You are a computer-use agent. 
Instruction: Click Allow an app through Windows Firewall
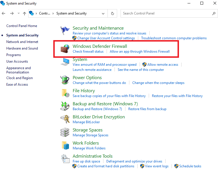pos(140,52)
